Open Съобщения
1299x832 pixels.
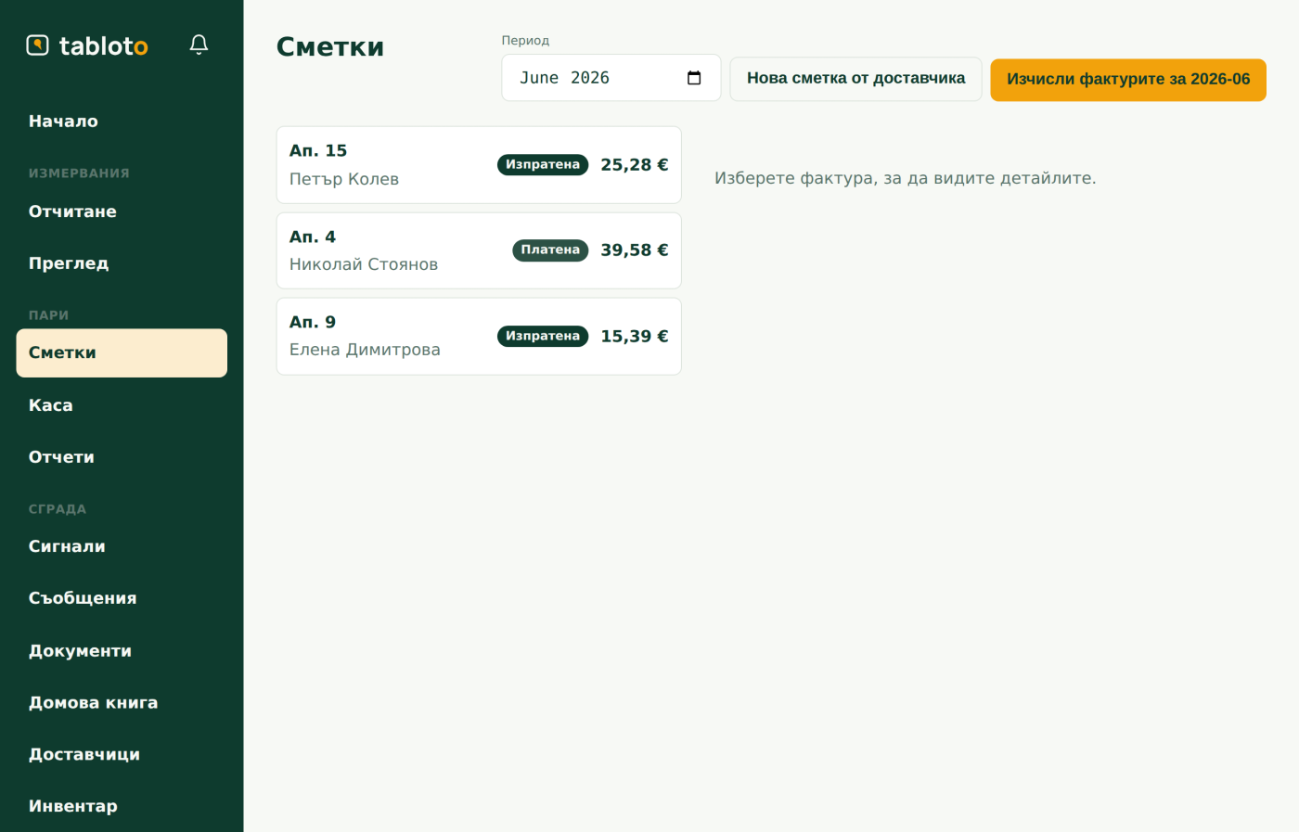(122, 598)
